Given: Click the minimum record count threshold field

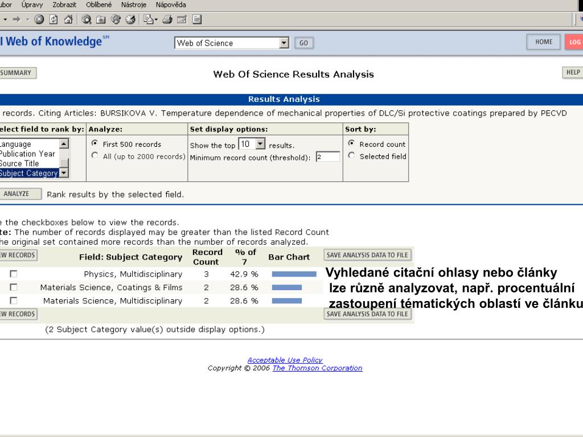Looking at the screenshot, I should tap(328, 157).
